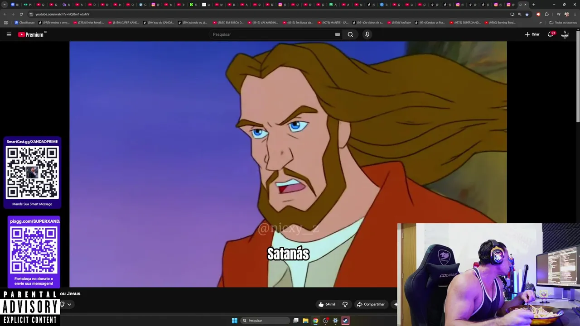Open the (9580) Burning Bord bookmark
Viewport: 580px width, 326px height.
tap(500, 23)
